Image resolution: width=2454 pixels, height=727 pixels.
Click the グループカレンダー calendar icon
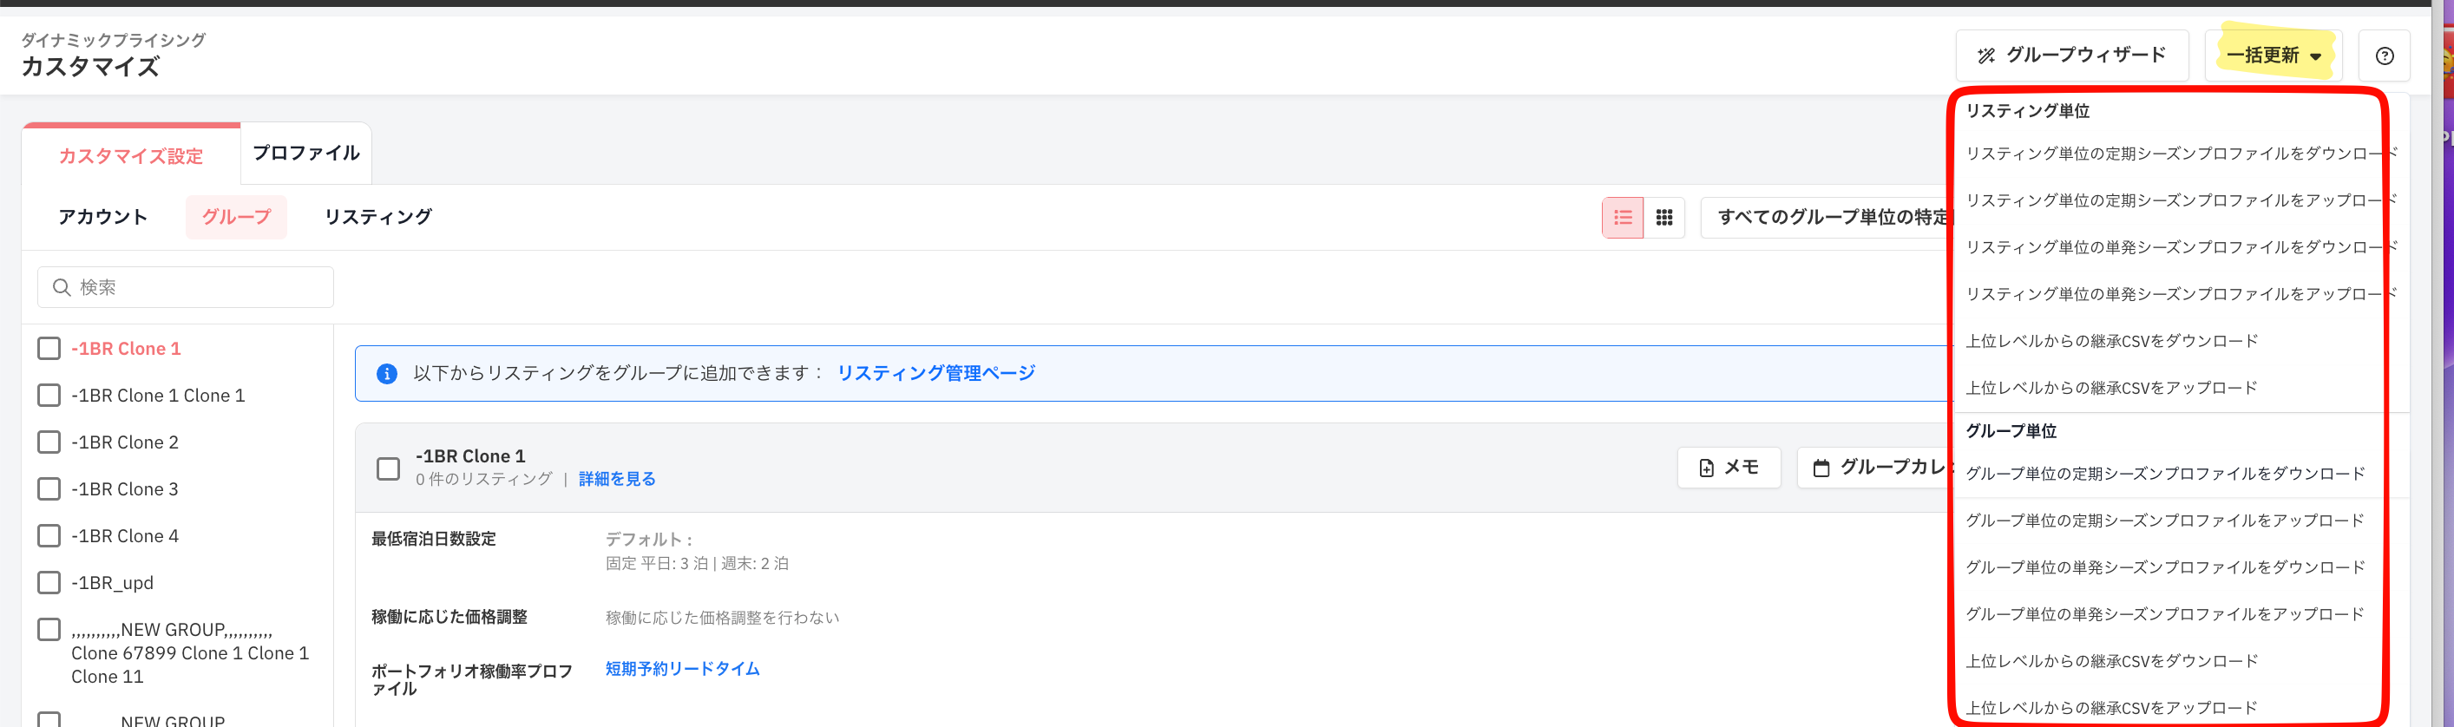coord(1821,468)
